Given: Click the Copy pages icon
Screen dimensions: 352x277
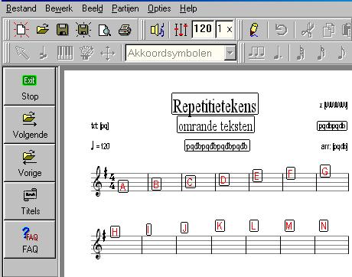Looking at the screenshot, I should point(329,30).
